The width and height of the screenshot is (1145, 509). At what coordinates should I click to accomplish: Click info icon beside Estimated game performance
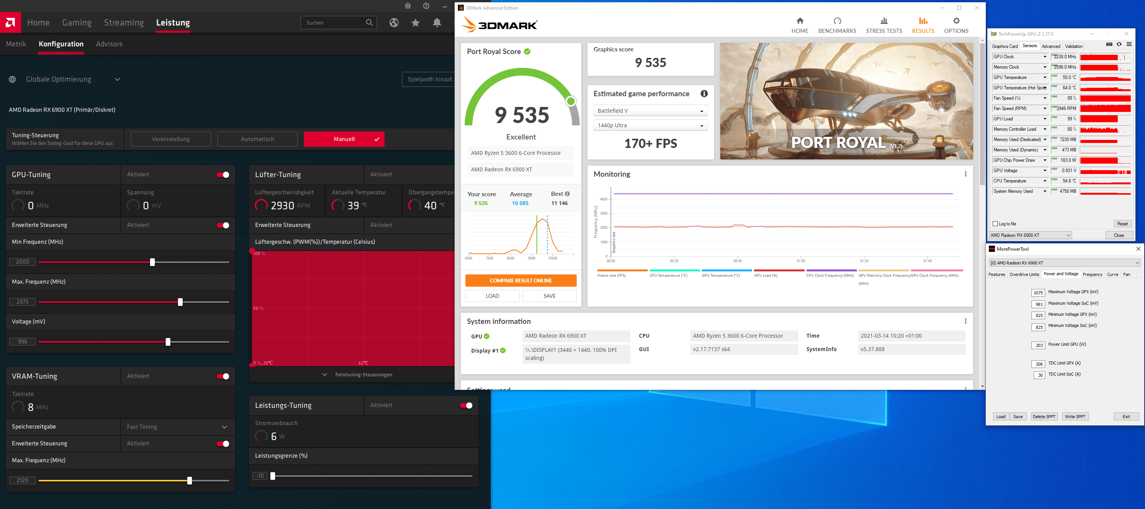pyautogui.click(x=704, y=94)
